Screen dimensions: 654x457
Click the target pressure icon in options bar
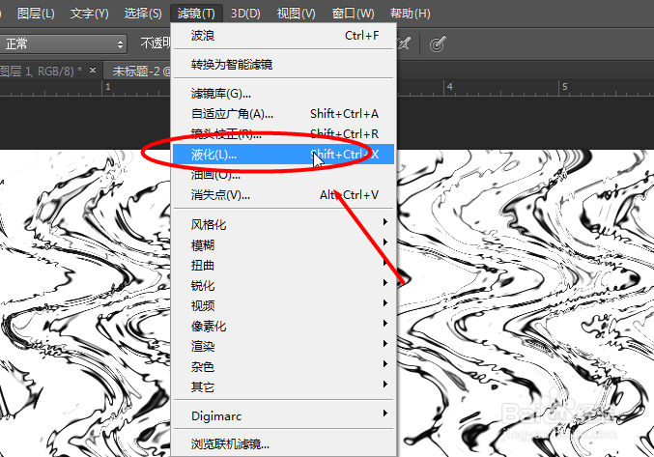click(x=438, y=43)
